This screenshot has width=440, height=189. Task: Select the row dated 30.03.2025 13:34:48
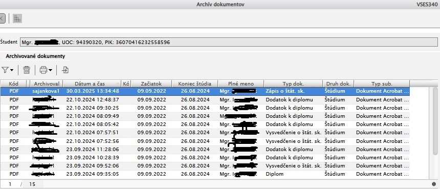tap(205, 91)
